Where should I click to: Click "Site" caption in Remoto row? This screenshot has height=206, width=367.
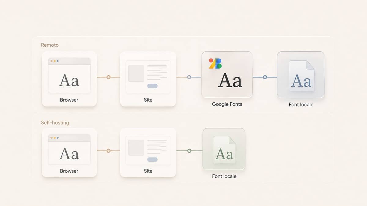point(148,100)
